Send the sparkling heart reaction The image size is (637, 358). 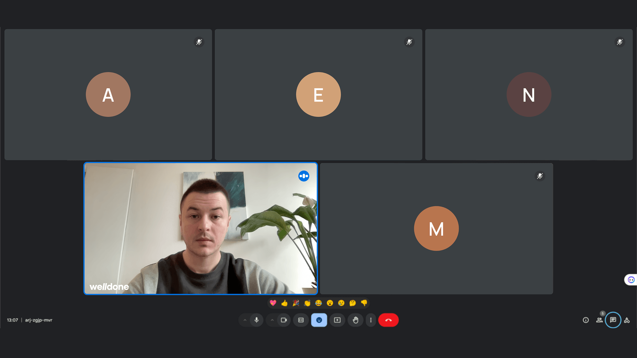pyautogui.click(x=273, y=303)
